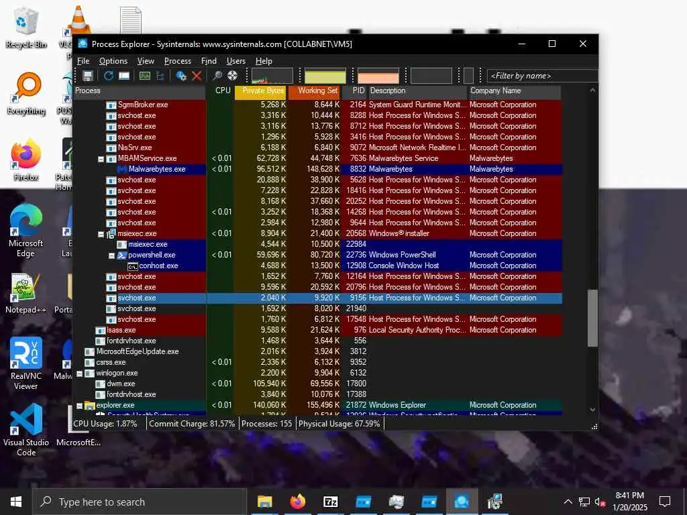Viewport: 687px width, 515px height.
Task: Open the Options menu
Action: (x=113, y=61)
